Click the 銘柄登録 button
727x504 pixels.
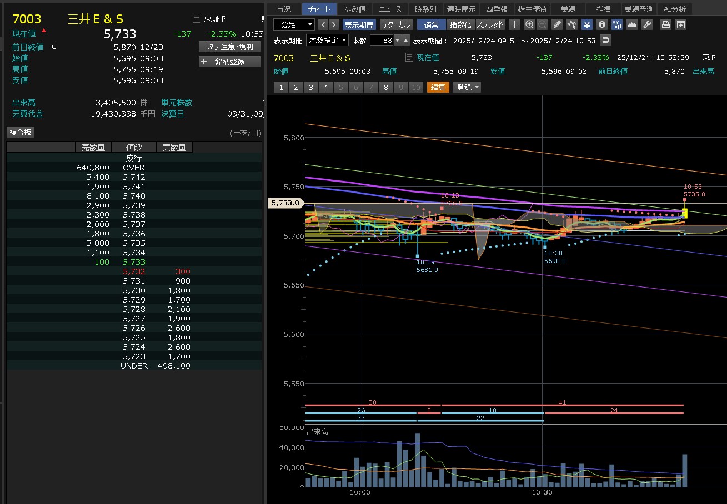coord(229,62)
